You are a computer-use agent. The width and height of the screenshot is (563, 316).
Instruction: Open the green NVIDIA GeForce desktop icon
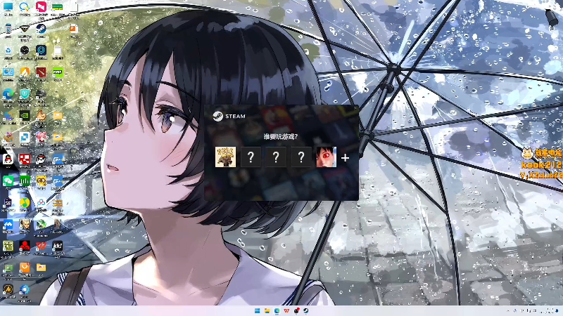[x=58, y=72]
